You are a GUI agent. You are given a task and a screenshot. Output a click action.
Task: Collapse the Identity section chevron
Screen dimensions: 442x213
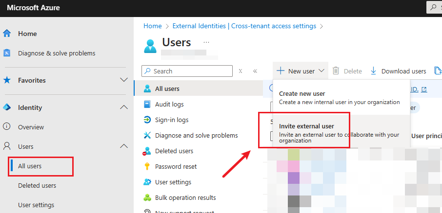[124, 107]
